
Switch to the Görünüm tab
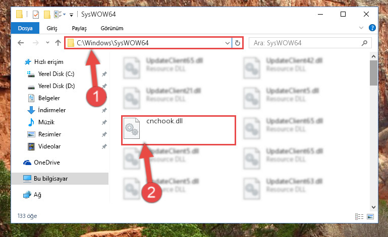coord(112,28)
